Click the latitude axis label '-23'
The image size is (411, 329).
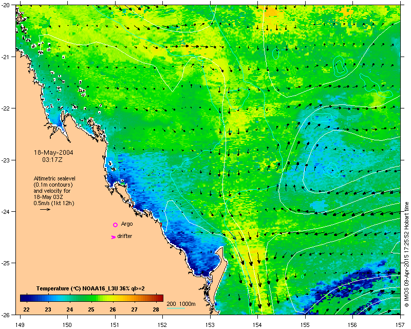[x=5, y=160]
